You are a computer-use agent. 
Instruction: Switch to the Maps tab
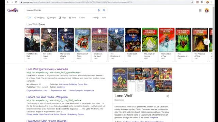point(62,18)
